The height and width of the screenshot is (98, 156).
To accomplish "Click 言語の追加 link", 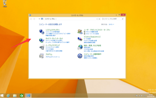I will (x=87, y=47).
